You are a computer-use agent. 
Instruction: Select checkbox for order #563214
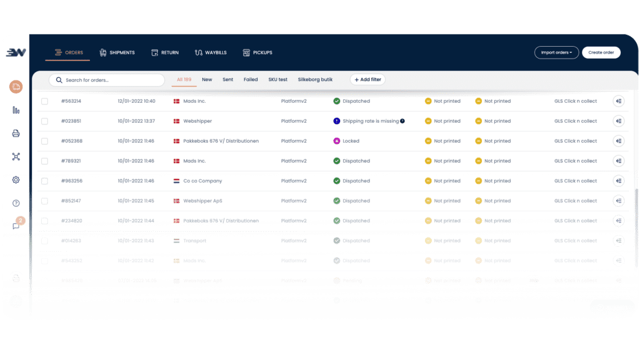[44, 102]
